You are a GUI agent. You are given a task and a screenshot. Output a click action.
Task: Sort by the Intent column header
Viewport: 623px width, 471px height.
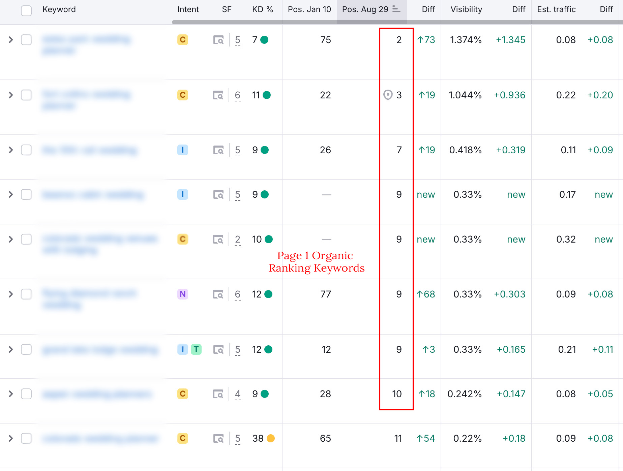coord(188,9)
